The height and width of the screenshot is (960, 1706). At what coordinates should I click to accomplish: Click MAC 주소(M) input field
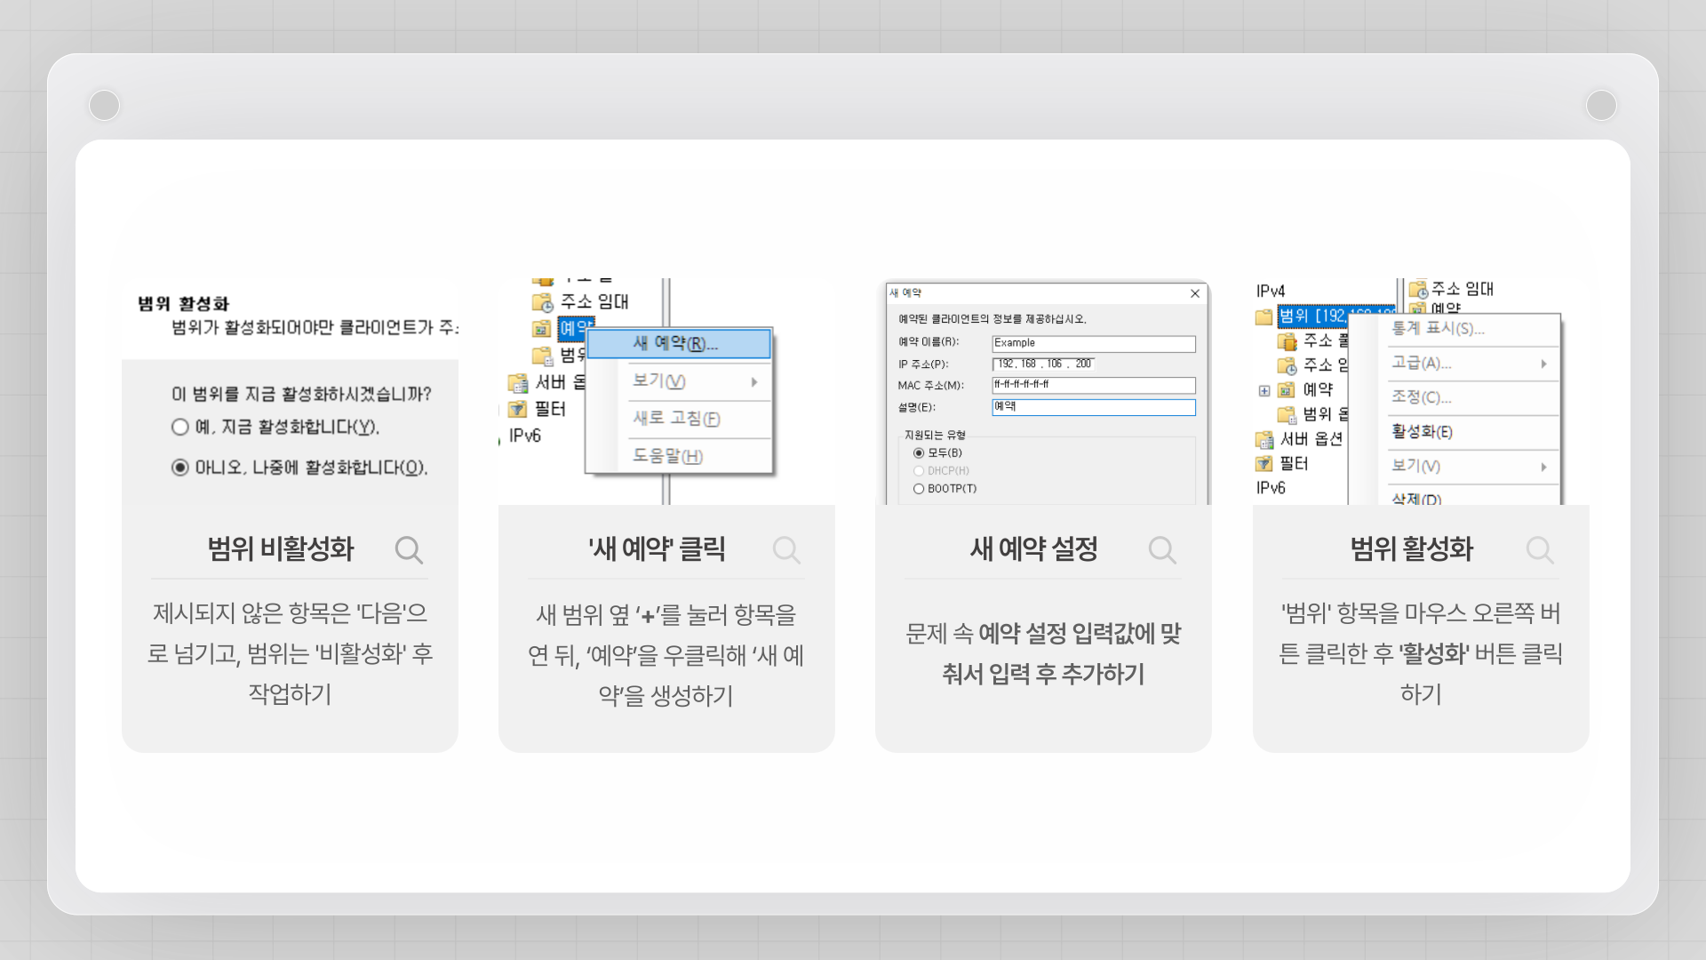pyautogui.click(x=1093, y=385)
